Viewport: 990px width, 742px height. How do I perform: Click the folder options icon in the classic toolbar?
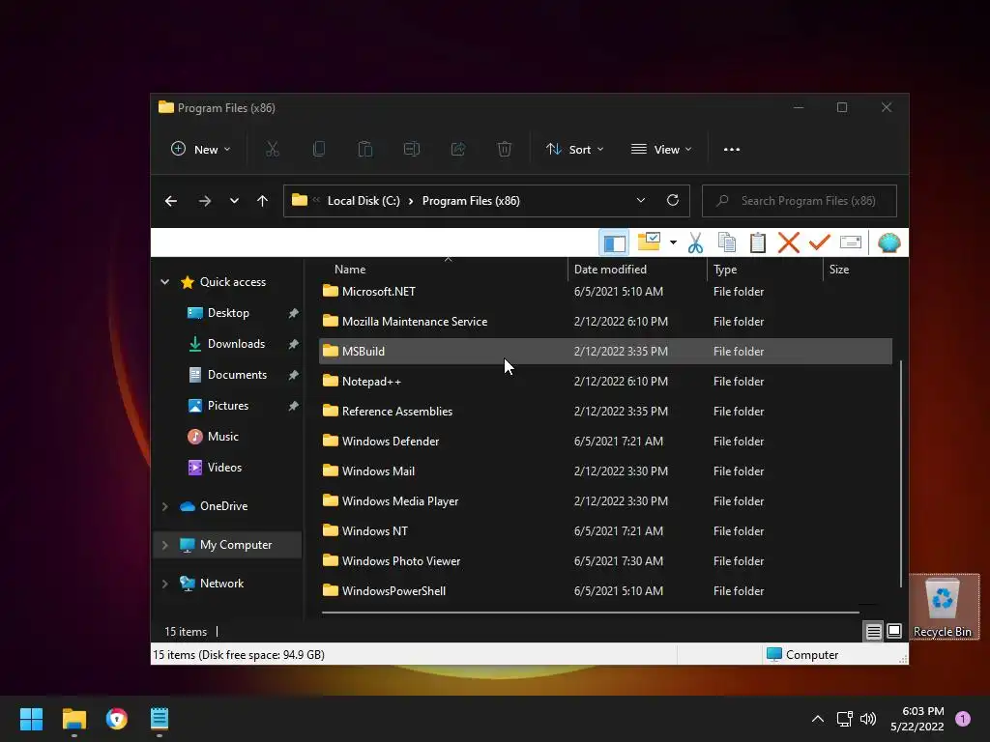click(649, 243)
